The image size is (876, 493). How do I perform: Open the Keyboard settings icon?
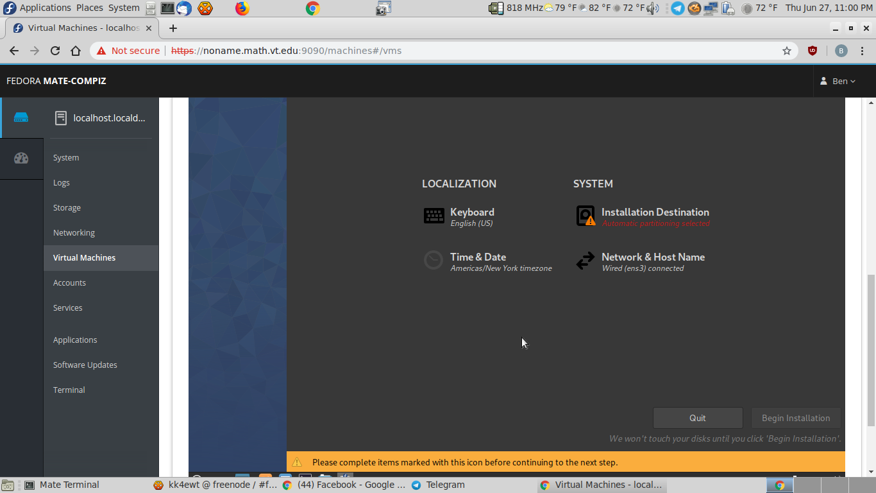coord(434,216)
